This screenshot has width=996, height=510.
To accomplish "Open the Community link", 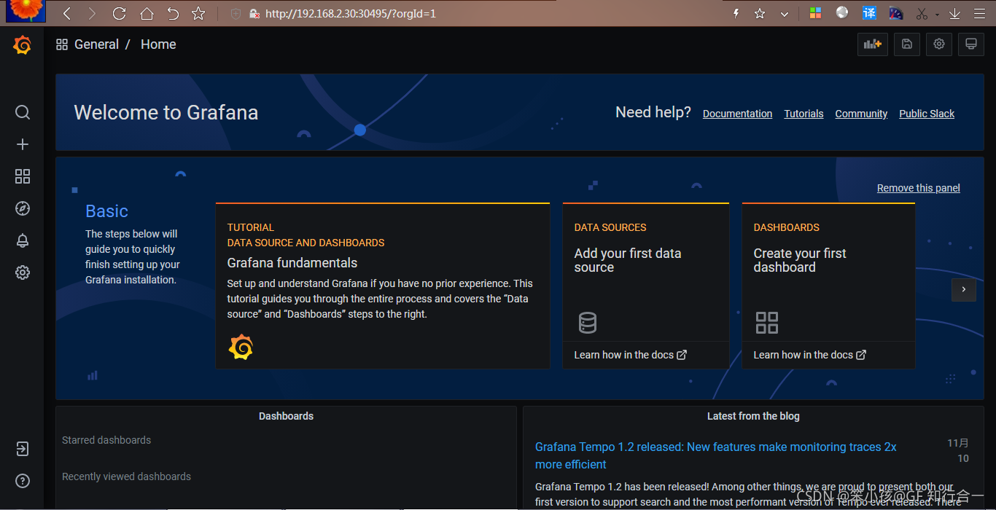I will tap(861, 114).
